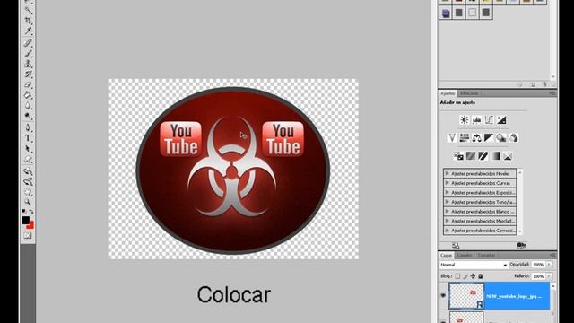Add a Threshold adjustment
Image resolution: width=574 pixels, height=323 pixels.
483,156
